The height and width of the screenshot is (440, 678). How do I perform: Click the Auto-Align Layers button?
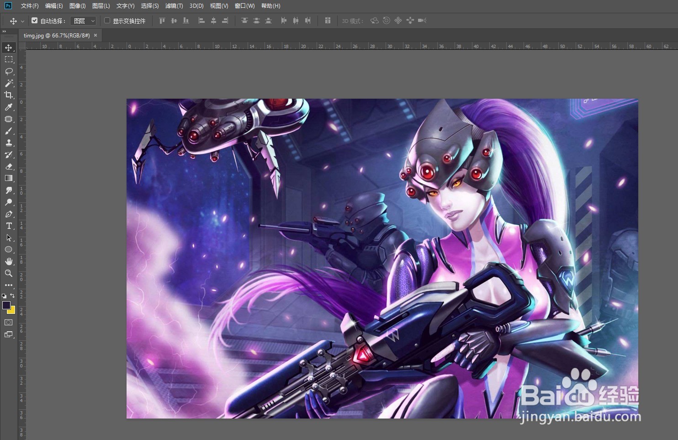coord(328,21)
